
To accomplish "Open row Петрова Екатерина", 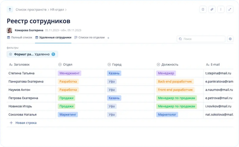I will click(x=23, y=98).
